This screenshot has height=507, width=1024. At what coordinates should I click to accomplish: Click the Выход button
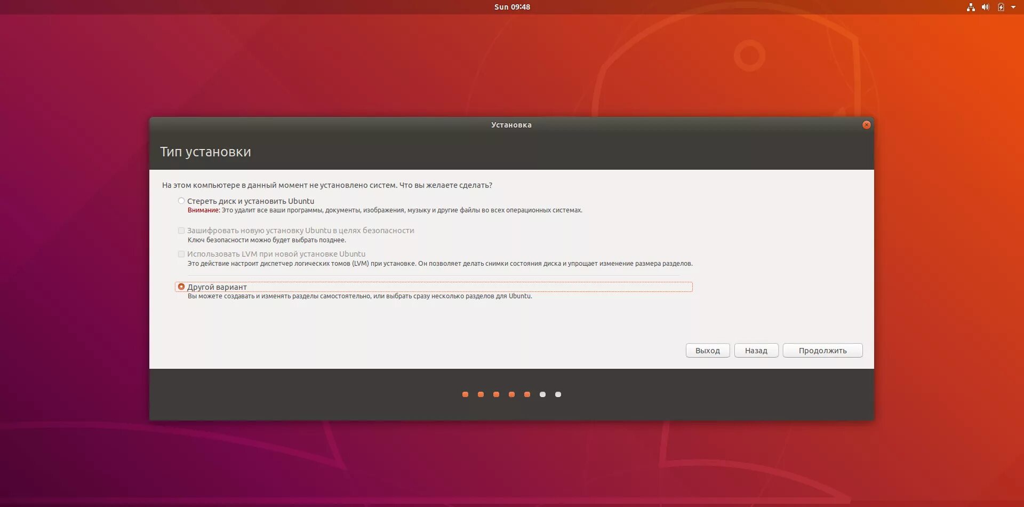point(708,351)
